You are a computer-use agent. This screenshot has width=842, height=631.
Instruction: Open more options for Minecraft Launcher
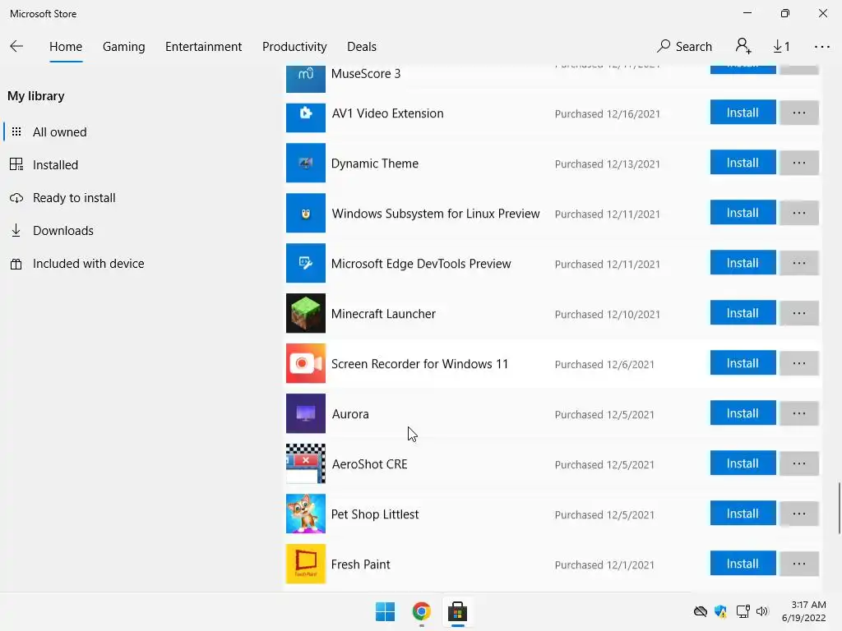[799, 313]
